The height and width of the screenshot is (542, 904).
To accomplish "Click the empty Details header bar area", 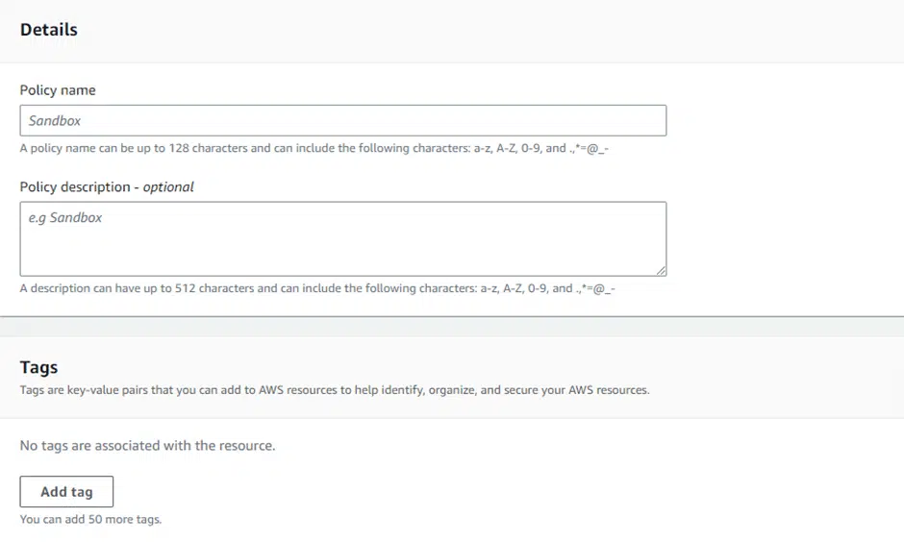I will point(490,30).
